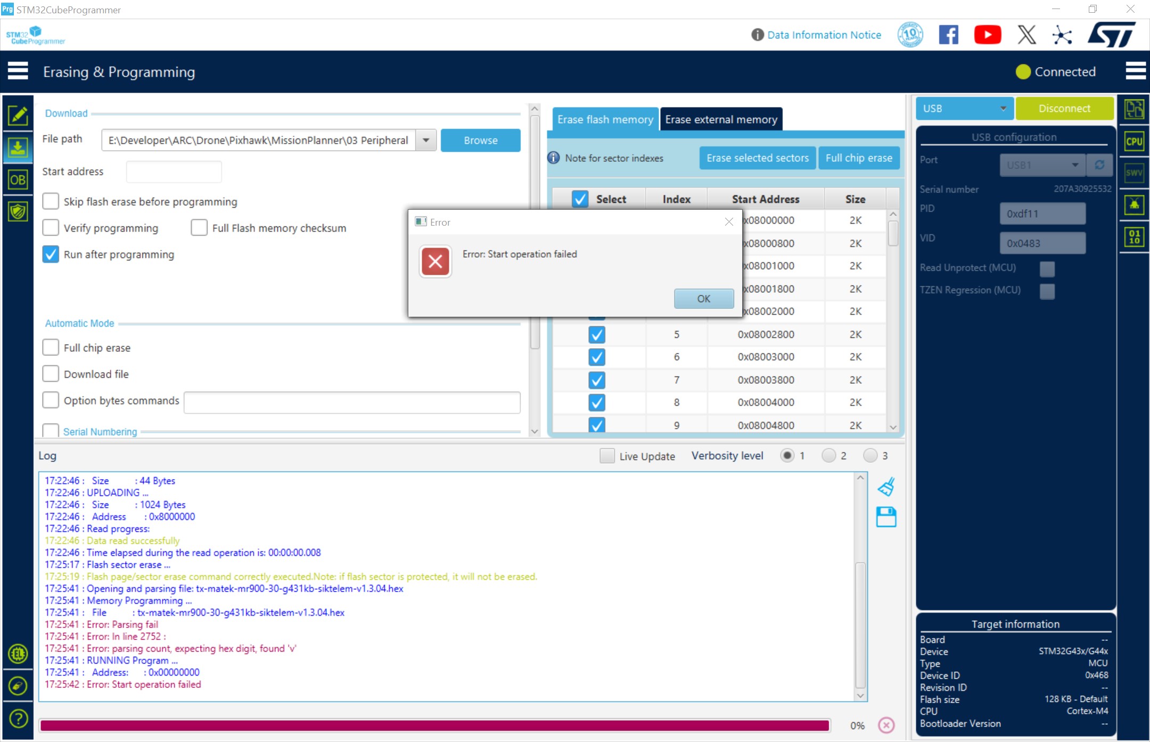Enable Full chip erase in Automatic Mode
This screenshot has height=742, width=1150.
tap(51, 348)
